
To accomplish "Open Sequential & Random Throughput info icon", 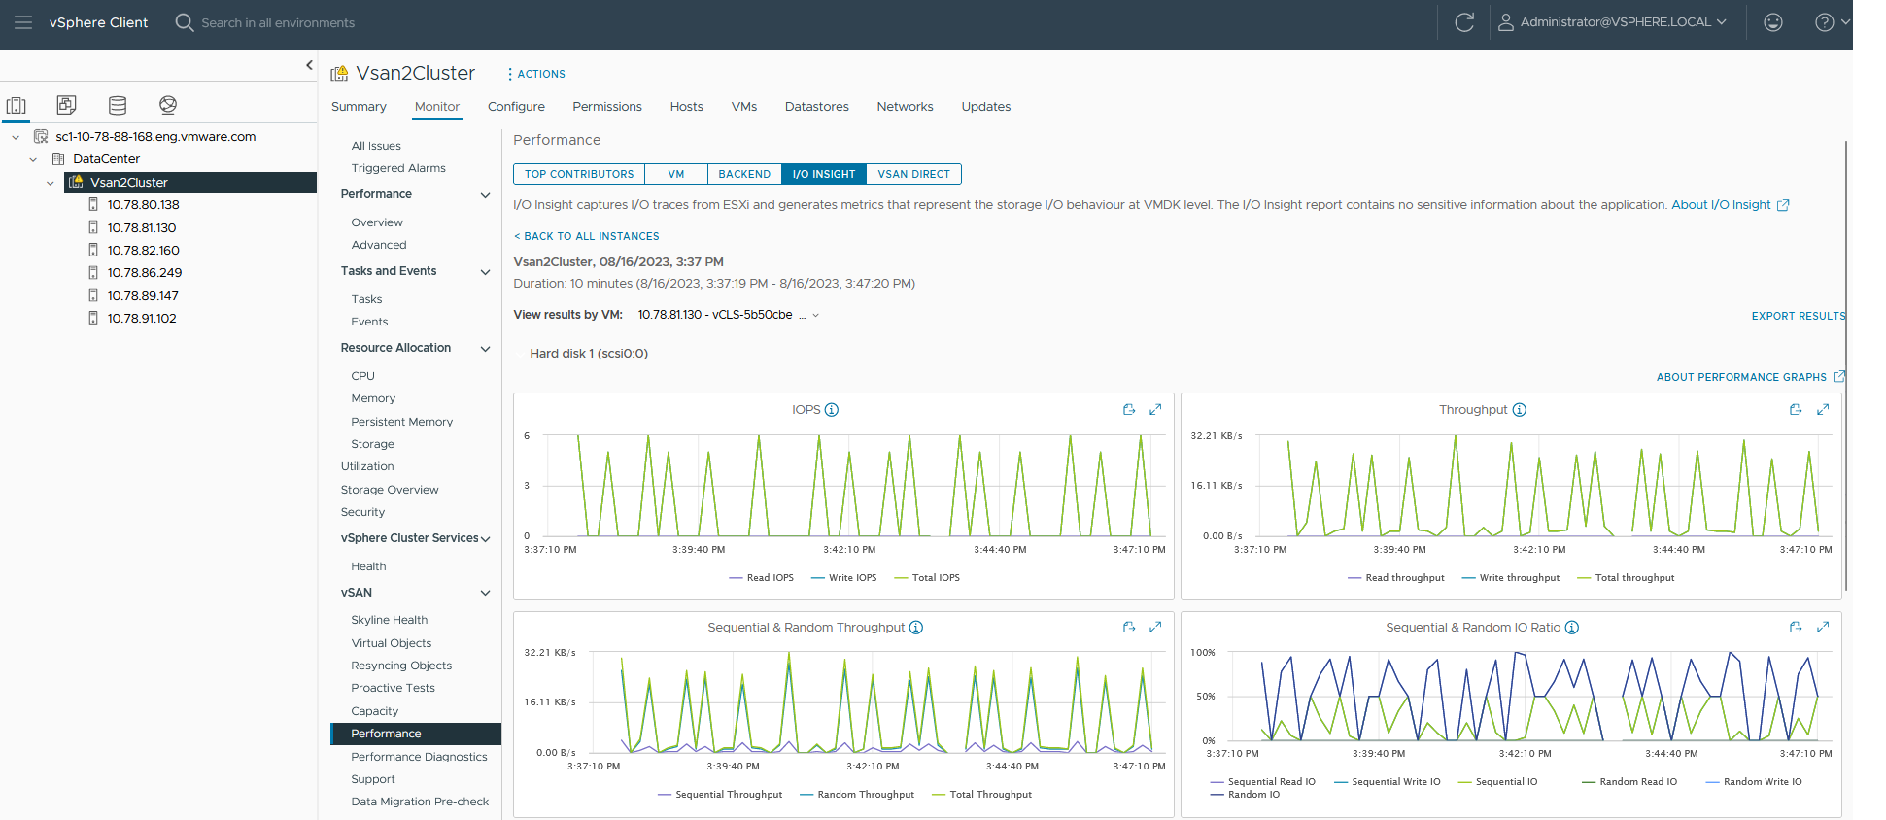I will (x=916, y=628).
